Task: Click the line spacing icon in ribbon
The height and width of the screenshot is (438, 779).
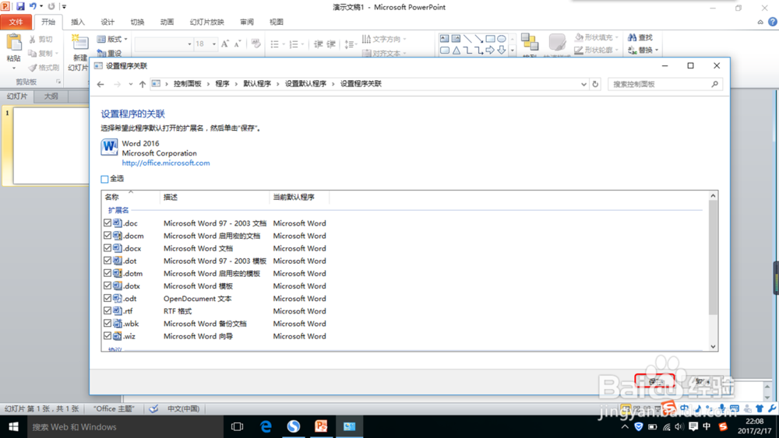Action: coord(349,44)
